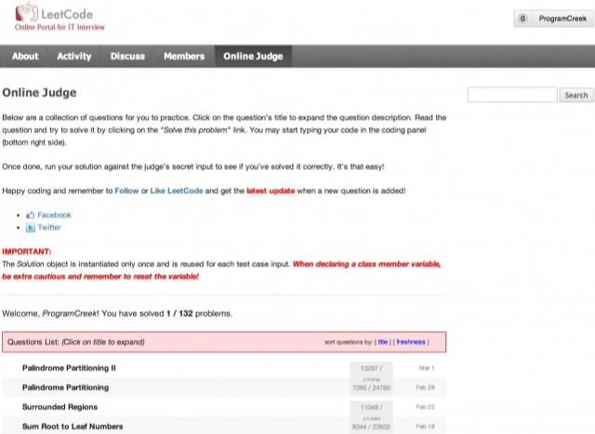Click the Like LeetCode link
Viewport: 595px width, 434px height.
[177, 191]
